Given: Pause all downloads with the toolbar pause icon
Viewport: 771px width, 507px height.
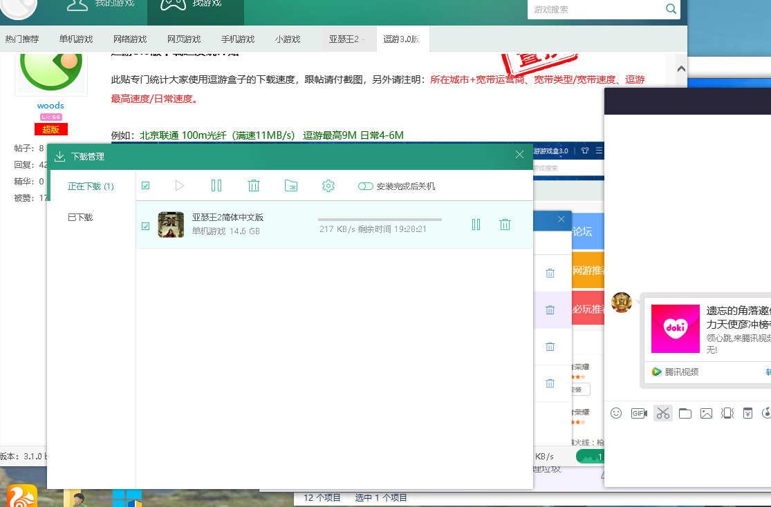Looking at the screenshot, I should coord(216,186).
